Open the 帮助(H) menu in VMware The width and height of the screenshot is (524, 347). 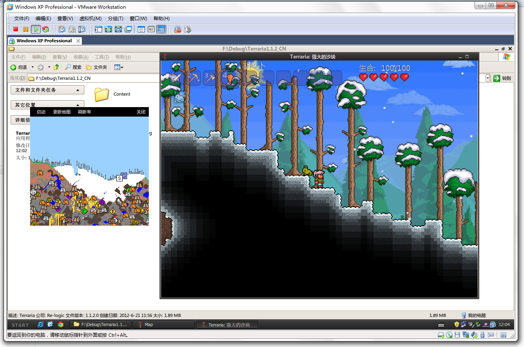coord(161,19)
